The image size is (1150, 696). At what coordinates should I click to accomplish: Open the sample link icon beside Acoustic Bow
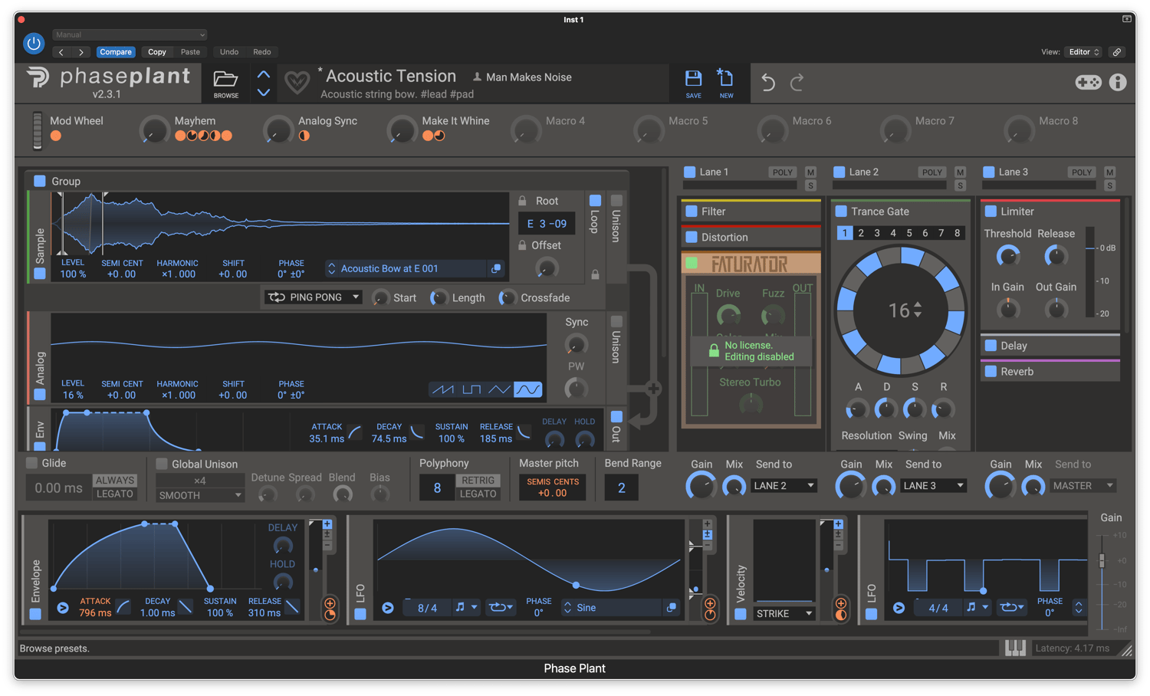(x=496, y=268)
